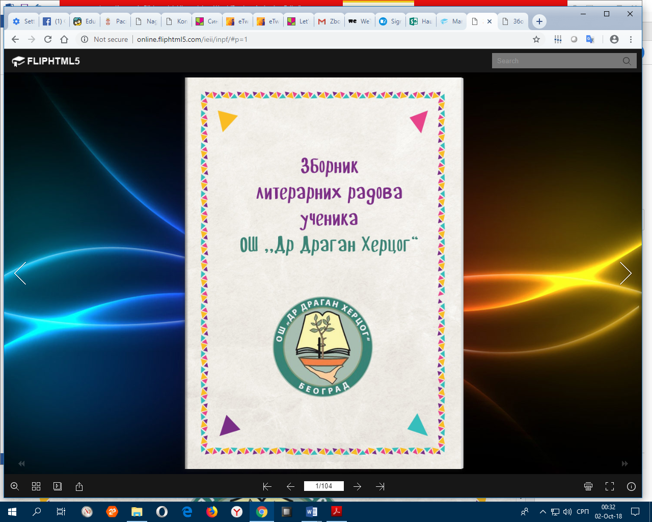Click the FlipHTML5 search field

[556, 61]
